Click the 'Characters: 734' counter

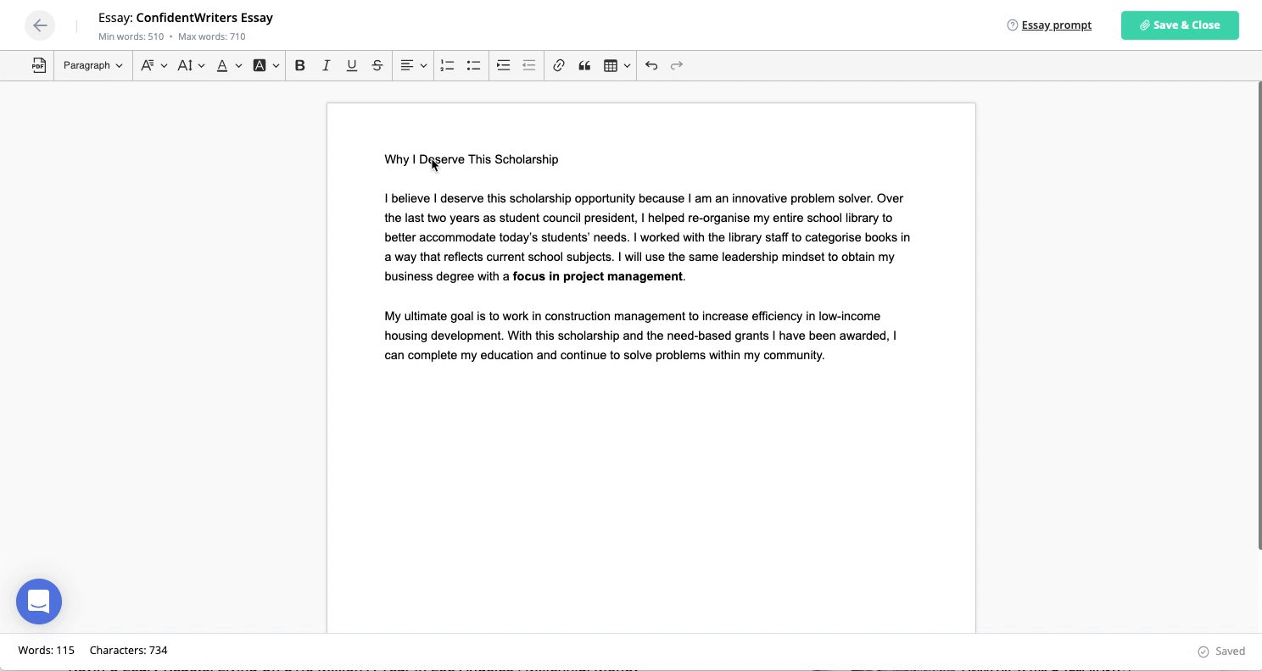click(x=128, y=651)
